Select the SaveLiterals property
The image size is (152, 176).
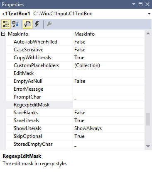(x=39, y=121)
